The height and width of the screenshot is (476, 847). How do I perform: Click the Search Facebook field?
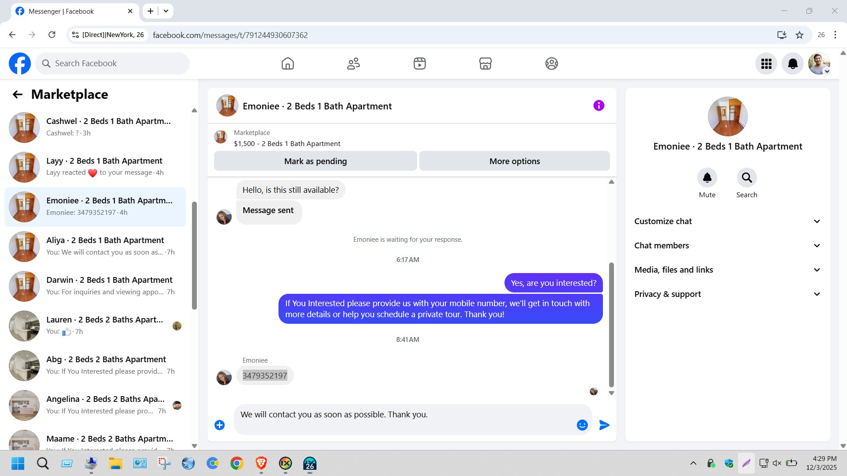[113, 64]
